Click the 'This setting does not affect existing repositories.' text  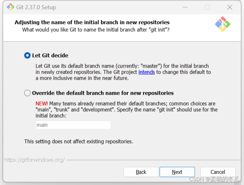tap(79, 141)
